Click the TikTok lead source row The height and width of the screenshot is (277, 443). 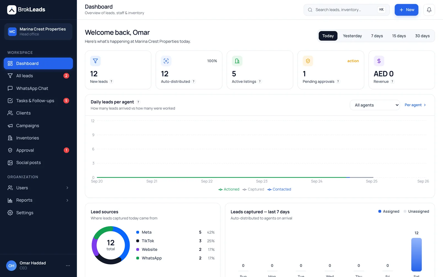pyautogui.click(x=175, y=241)
